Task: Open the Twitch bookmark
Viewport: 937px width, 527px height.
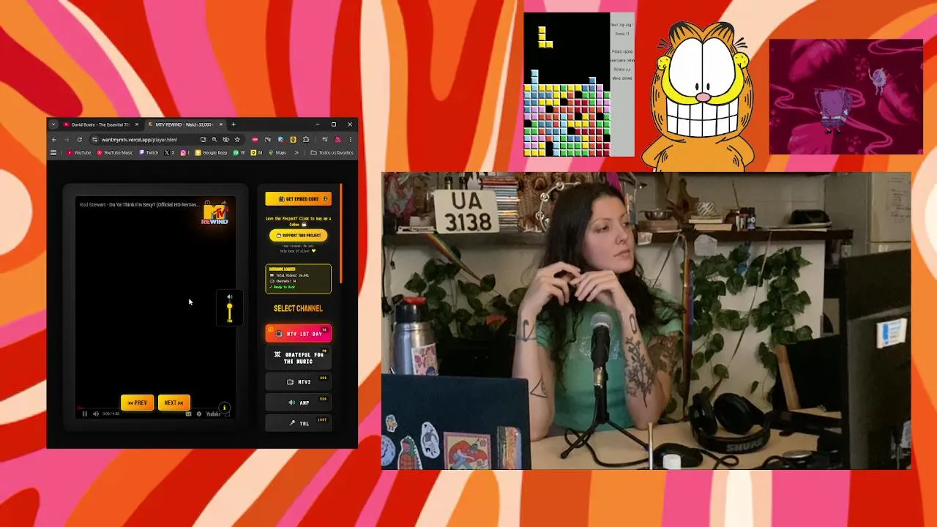Action: tap(148, 153)
